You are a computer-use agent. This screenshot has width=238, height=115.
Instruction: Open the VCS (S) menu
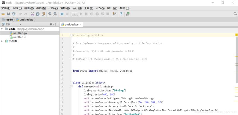[x=100, y=8]
